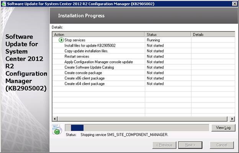
Task: Select the Create console package row
Action: coord(143,73)
